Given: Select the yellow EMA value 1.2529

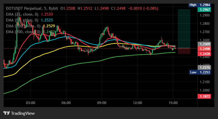Looking at the screenshot, I should [49, 26].
